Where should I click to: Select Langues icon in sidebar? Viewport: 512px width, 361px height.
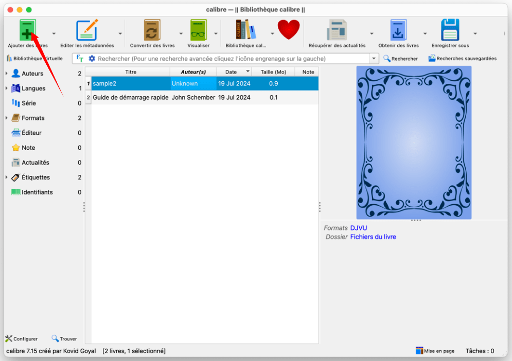(15, 88)
